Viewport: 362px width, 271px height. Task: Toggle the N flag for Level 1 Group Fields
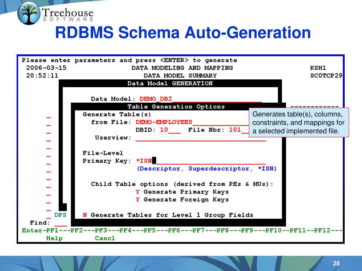coord(85,215)
